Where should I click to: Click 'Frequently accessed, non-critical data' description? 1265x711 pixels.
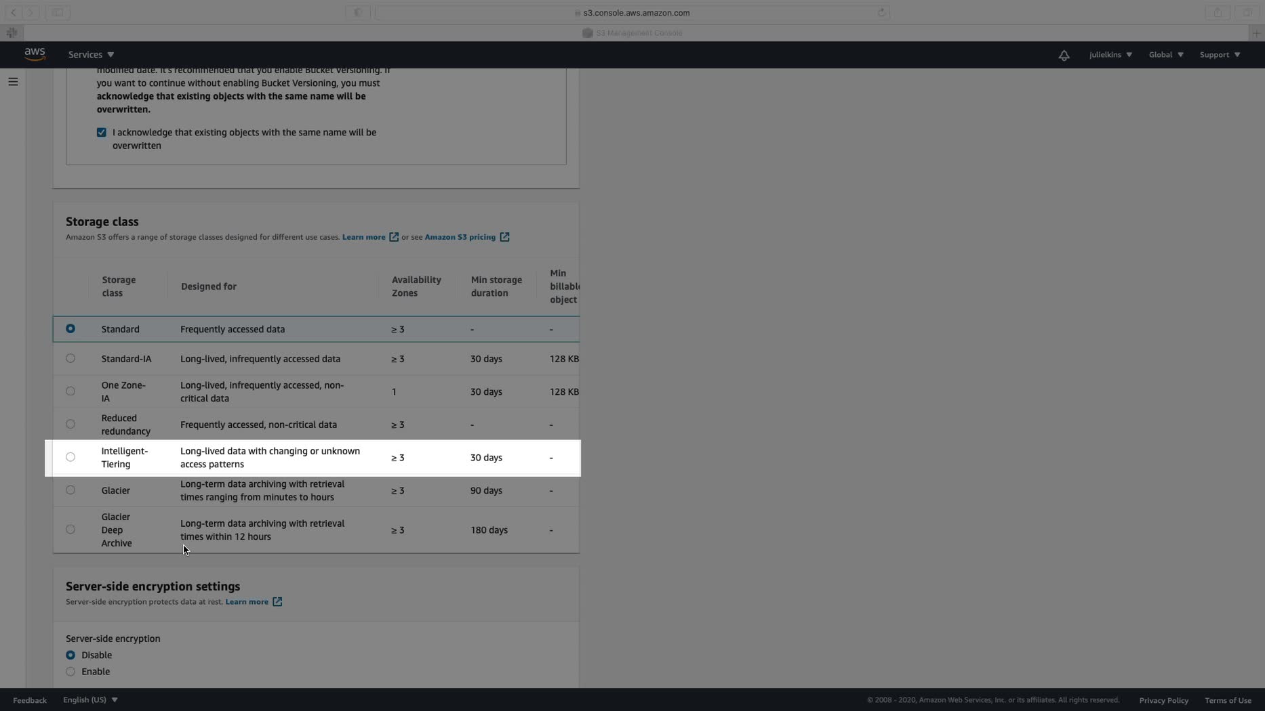click(x=258, y=425)
